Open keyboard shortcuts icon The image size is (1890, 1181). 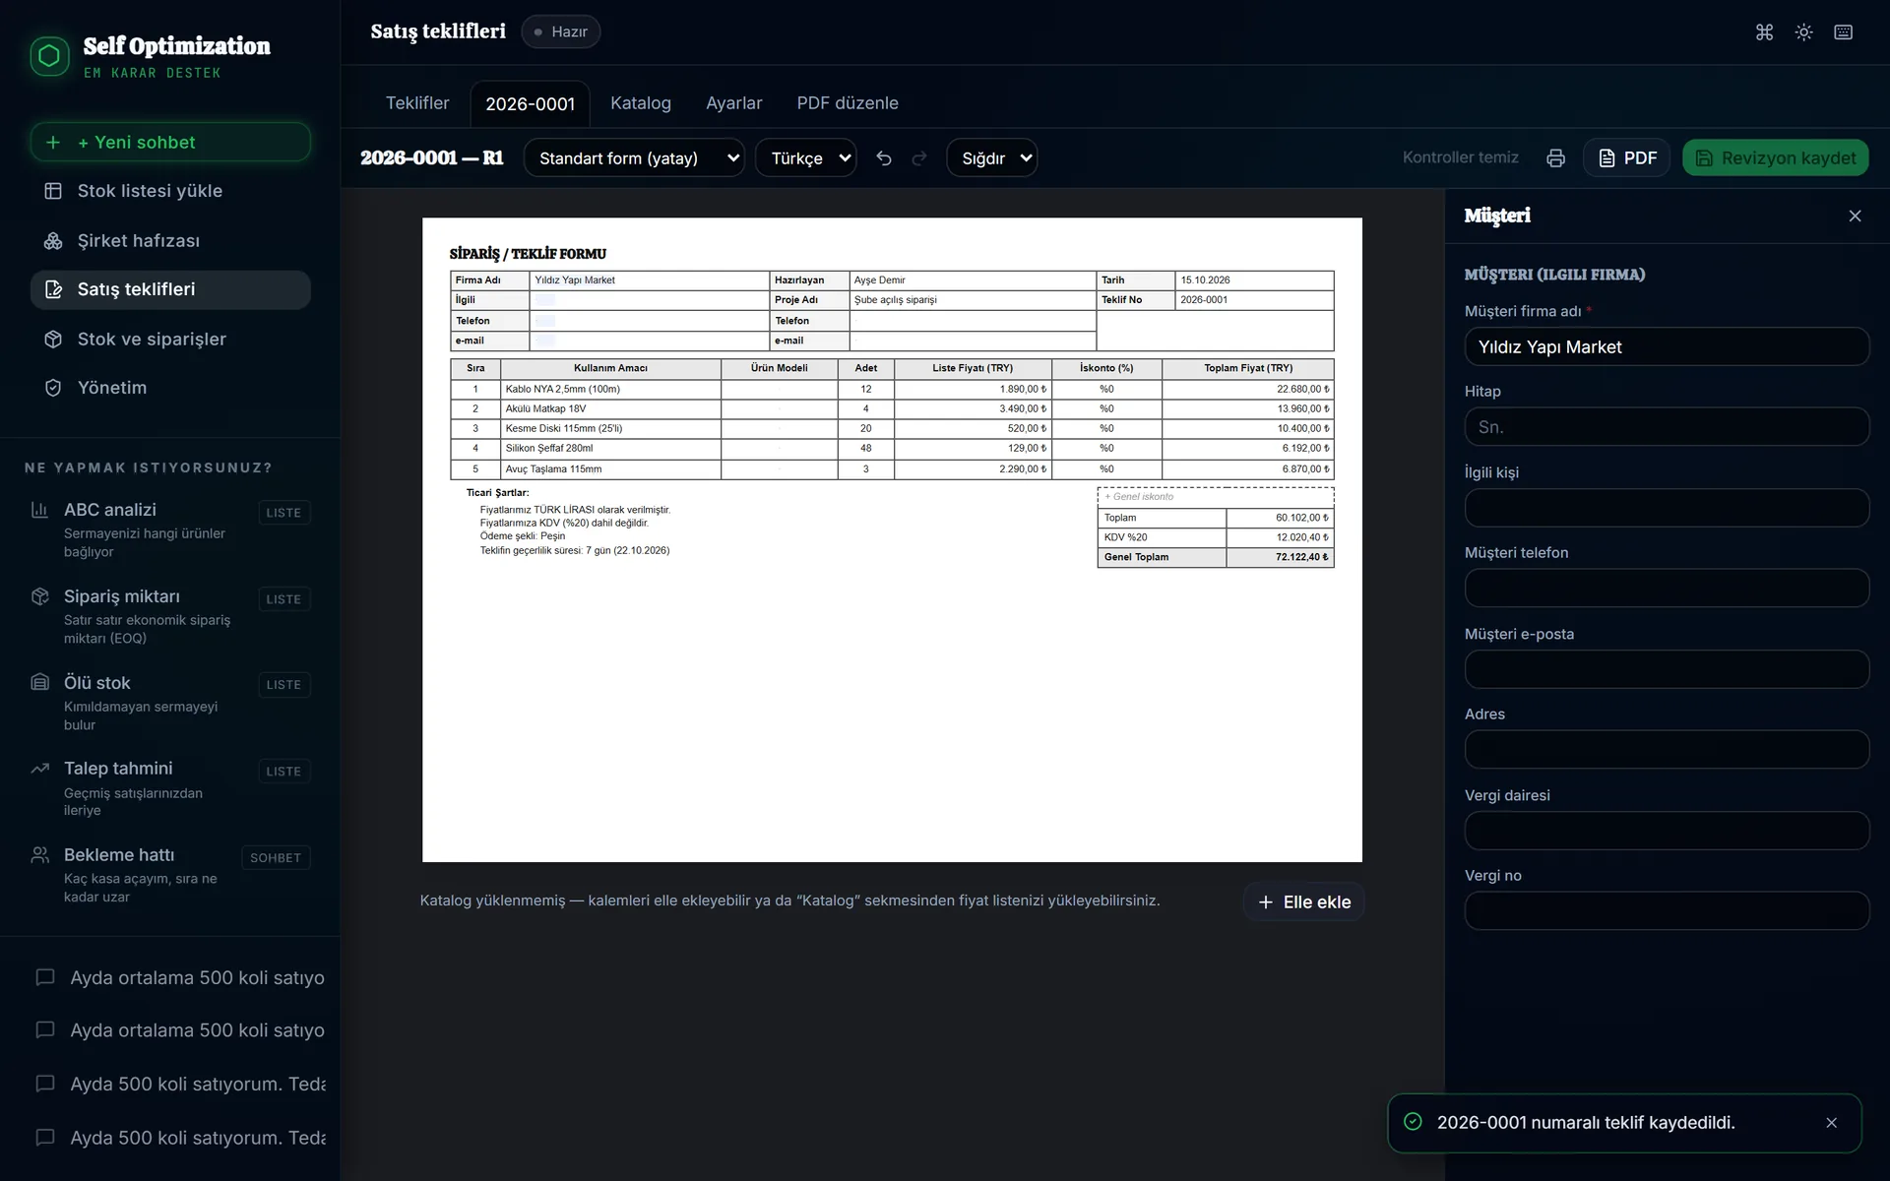point(1844,32)
